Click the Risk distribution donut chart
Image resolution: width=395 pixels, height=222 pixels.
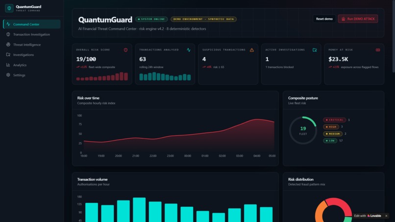click(x=334, y=210)
